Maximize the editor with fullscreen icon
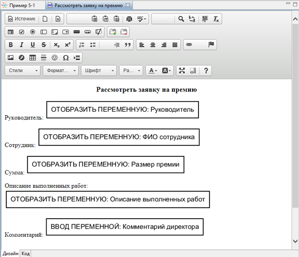This screenshot has width=299, height=257. [x=182, y=70]
